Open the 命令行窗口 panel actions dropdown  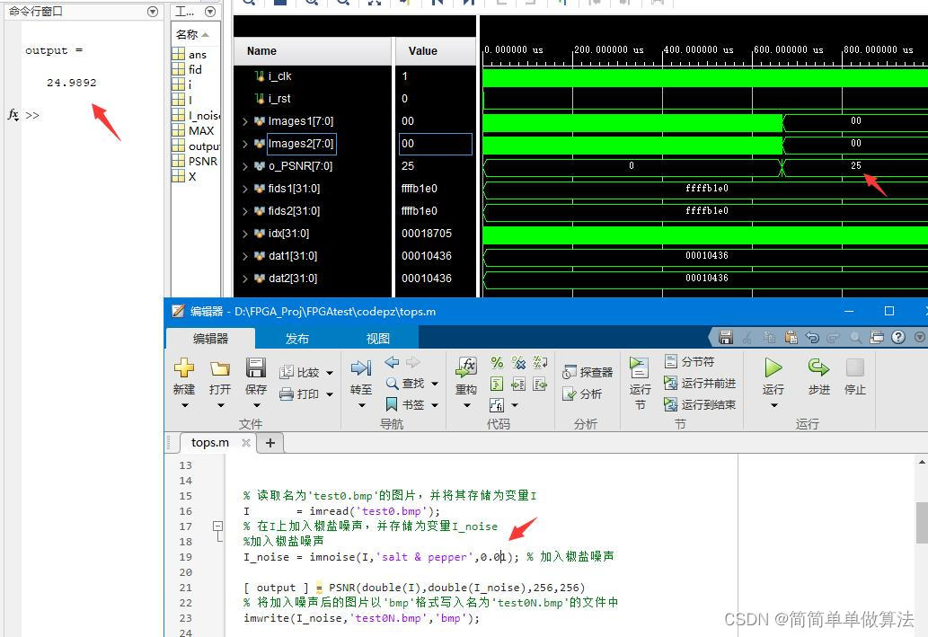coord(153,12)
